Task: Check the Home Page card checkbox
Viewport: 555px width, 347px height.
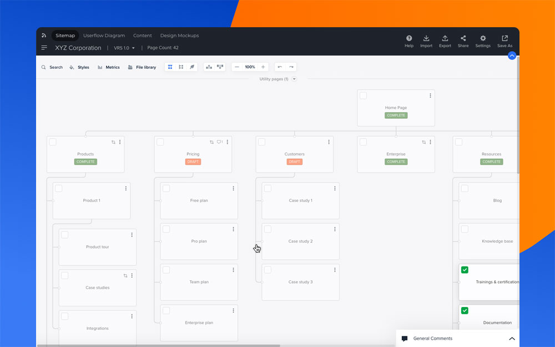Action: pos(363,95)
